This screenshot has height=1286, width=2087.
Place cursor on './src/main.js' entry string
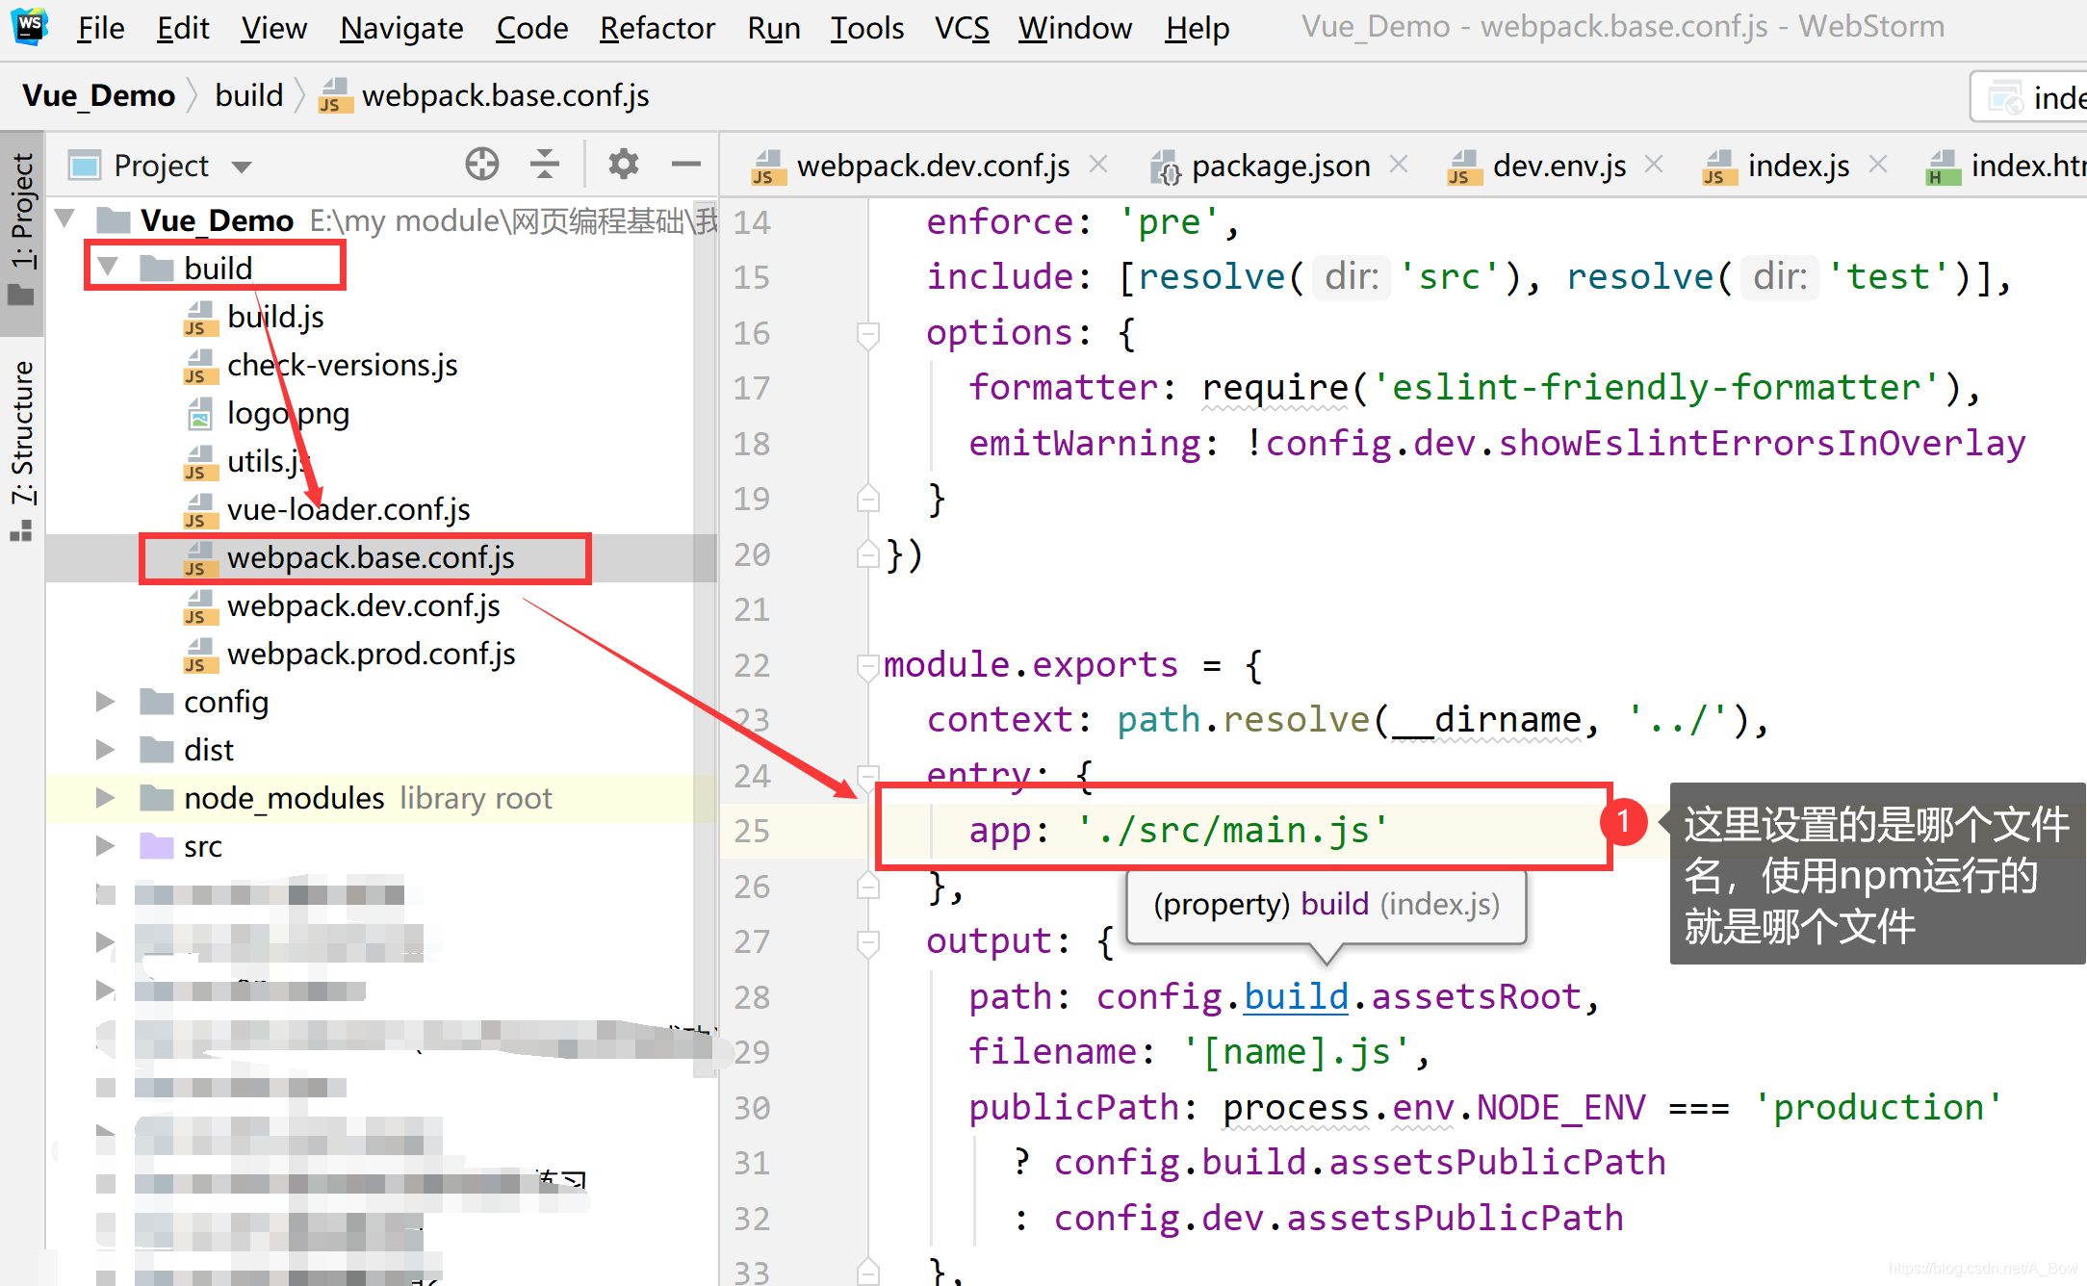click(1232, 830)
